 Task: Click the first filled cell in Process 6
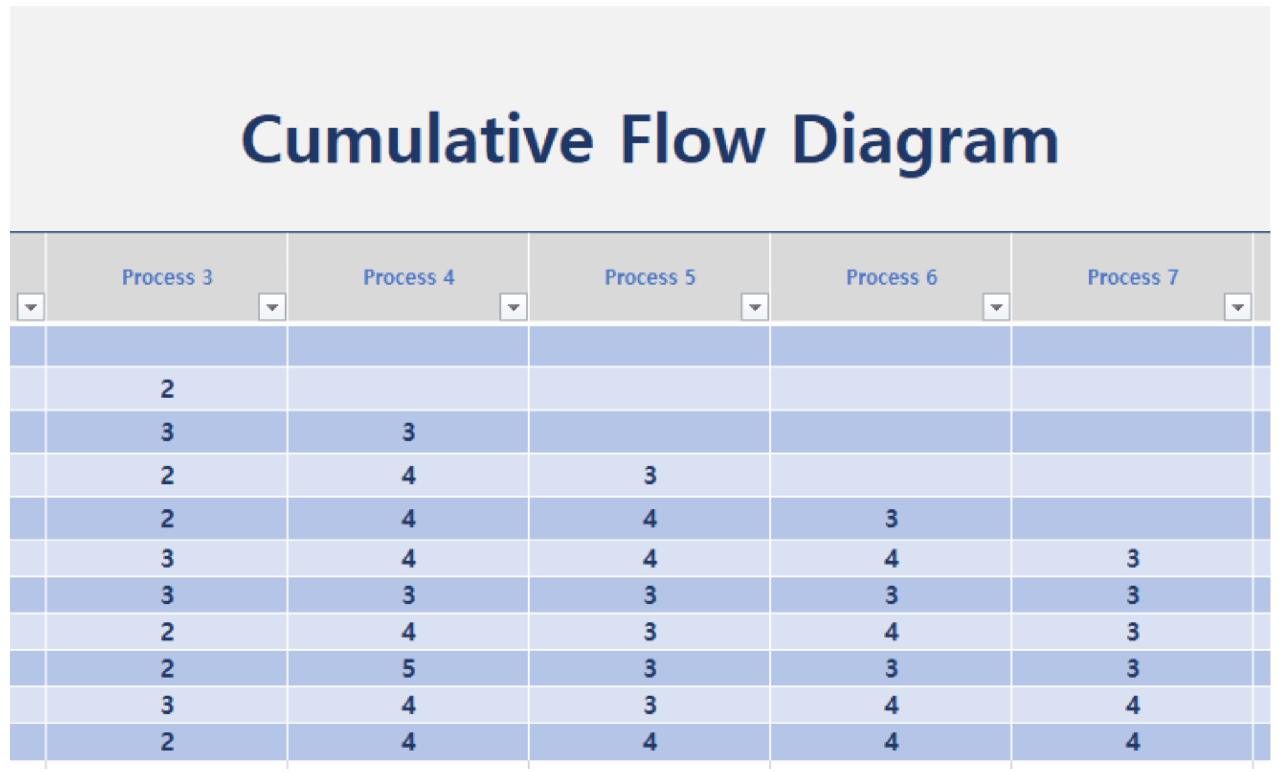891,518
